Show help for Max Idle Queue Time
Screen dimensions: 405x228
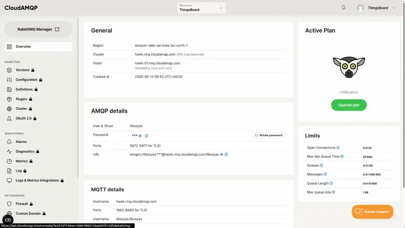342,157
